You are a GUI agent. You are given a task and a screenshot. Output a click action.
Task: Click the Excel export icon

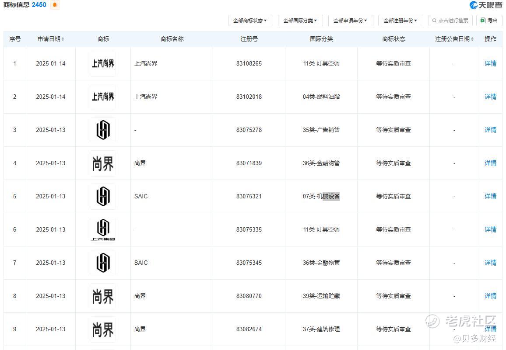[483, 21]
